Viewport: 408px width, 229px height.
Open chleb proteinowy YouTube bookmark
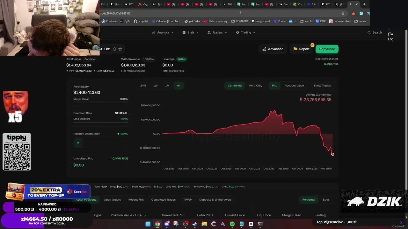215,21
